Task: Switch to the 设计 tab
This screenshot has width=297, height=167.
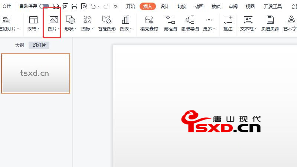Action: pyautogui.click(x=165, y=6)
